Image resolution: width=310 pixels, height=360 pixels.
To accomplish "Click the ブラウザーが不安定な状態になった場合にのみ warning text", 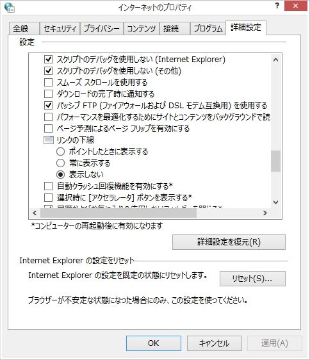I will coord(138,300).
